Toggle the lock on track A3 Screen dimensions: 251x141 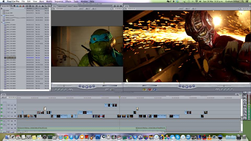[12, 128]
